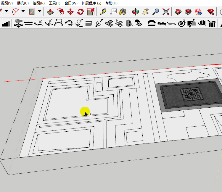Select the Pan hand tool
This screenshot has height=192, width=222.
click(x=146, y=12)
